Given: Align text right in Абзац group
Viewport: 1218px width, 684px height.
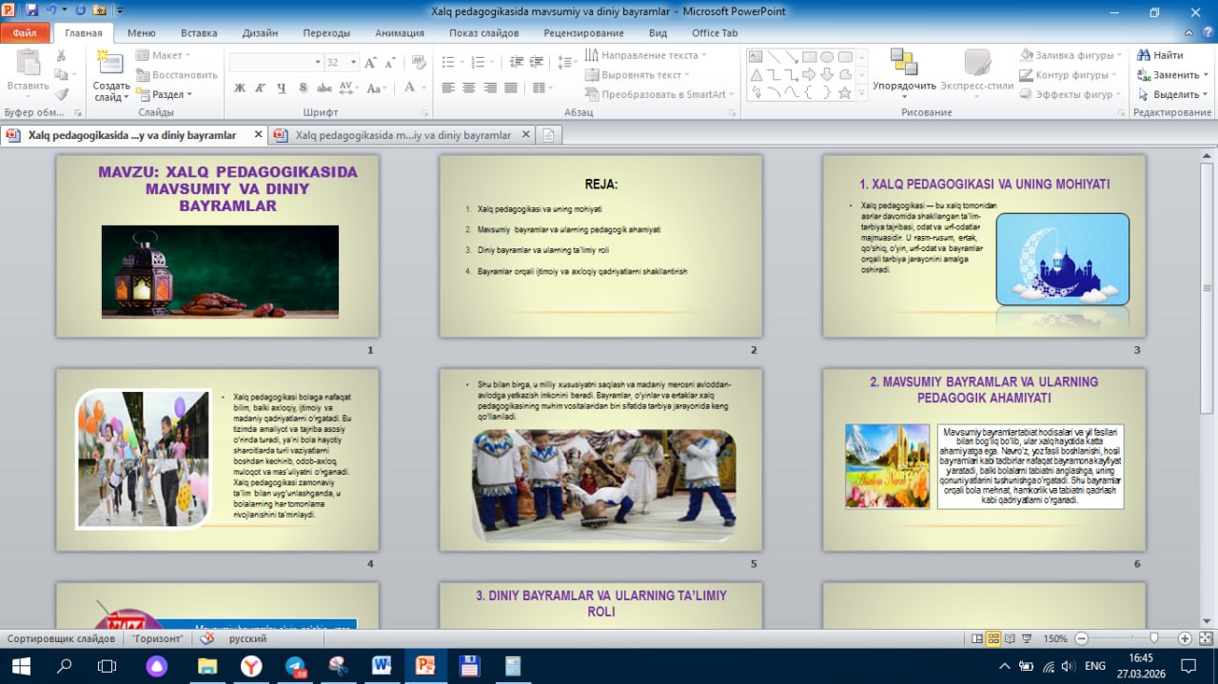Looking at the screenshot, I should (x=490, y=88).
